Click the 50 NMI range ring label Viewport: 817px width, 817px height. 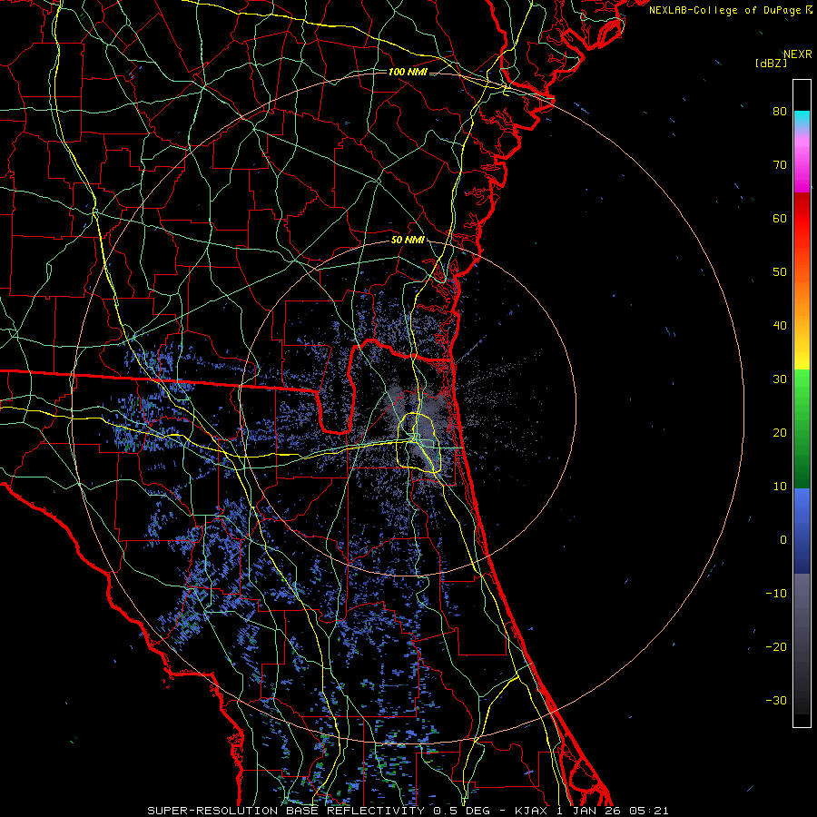408,241
